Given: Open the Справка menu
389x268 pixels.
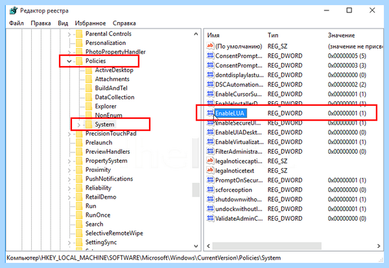Looking at the screenshot, I should [x=124, y=23].
